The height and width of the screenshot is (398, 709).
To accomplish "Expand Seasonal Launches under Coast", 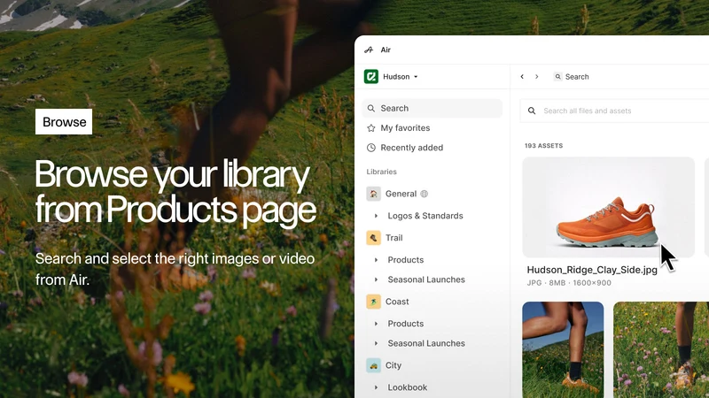I will [x=376, y=343].
